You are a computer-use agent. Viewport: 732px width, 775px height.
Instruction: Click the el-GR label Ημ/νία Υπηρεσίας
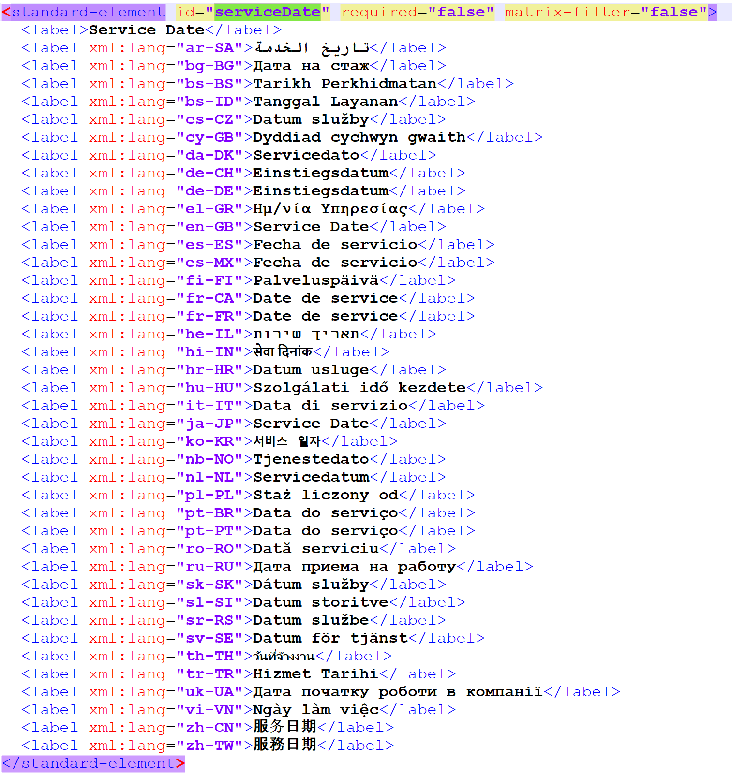pos(330,209)
